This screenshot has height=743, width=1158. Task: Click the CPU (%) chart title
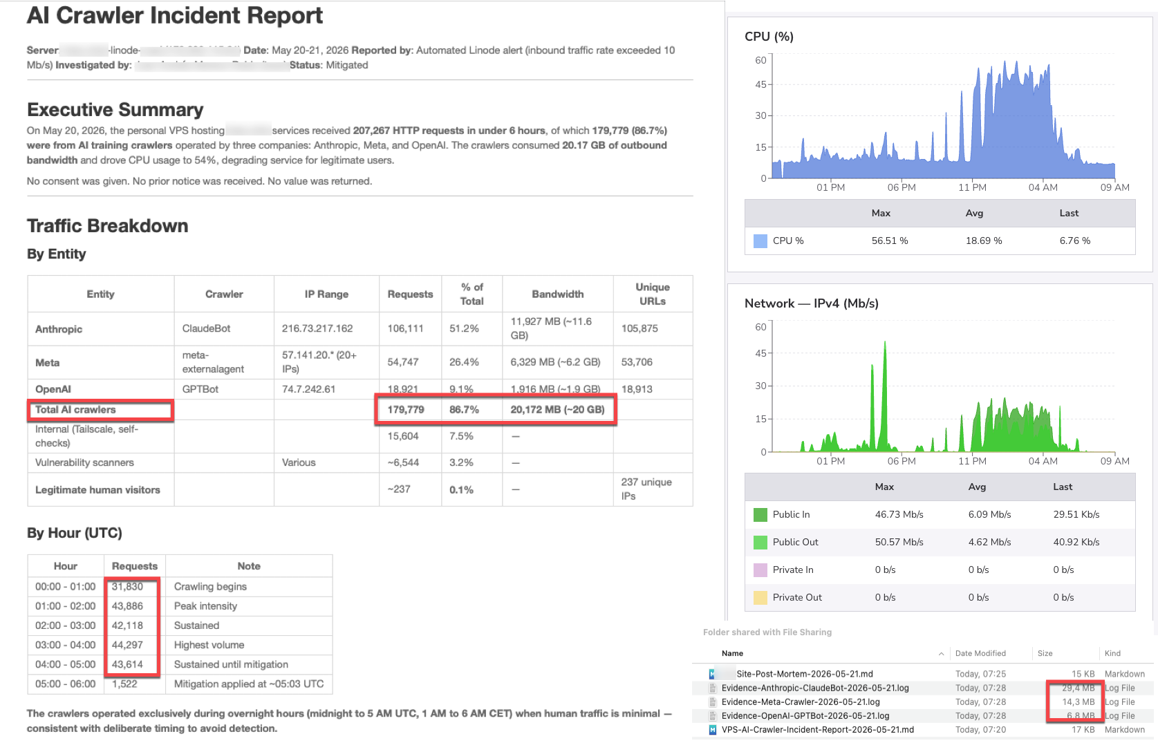[769, 37]
